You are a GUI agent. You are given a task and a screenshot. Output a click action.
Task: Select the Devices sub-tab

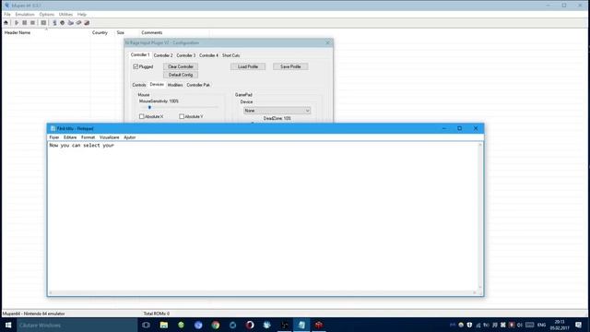[157, 84]
